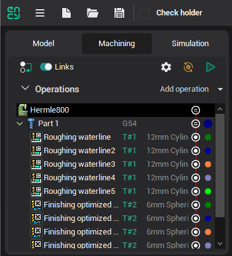Viewport: 232px width, 256px height.
Task: Click the Part 1 link node marker
Action: 196,124
